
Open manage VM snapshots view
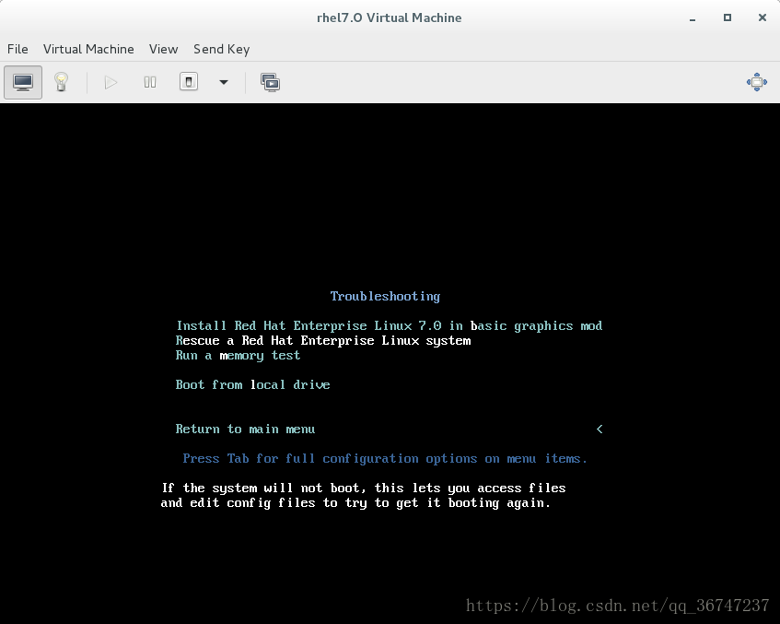tap(270, 82)
